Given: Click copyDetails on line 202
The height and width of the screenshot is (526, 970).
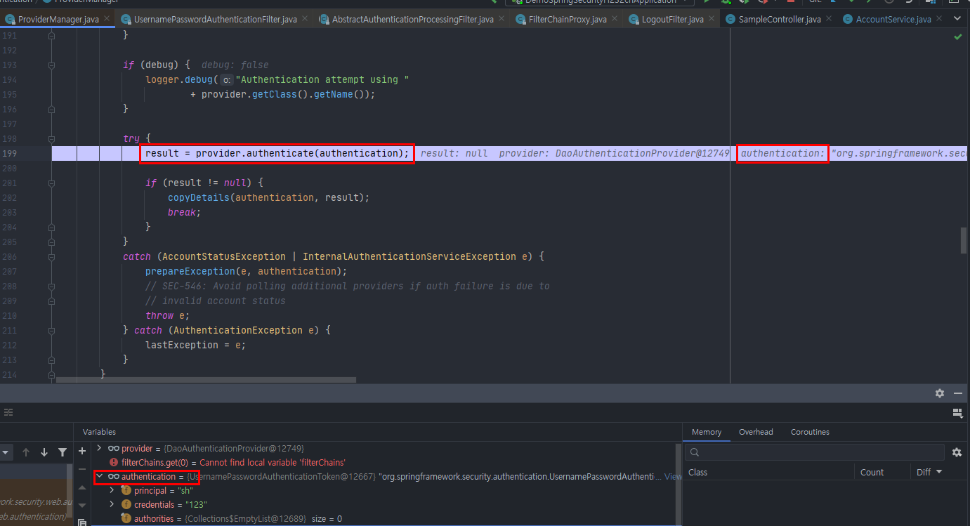Looking at the screenshot, I should tap(198, 197).
